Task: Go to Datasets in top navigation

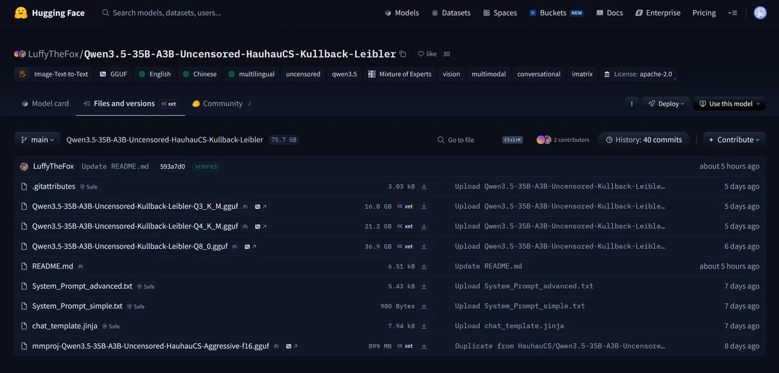Action: (451, 13)
